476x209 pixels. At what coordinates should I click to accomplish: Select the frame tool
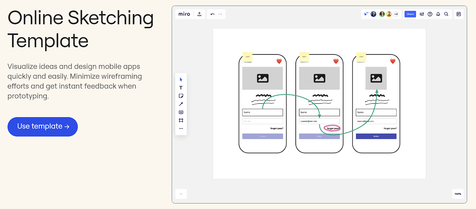tap(181, 120)
